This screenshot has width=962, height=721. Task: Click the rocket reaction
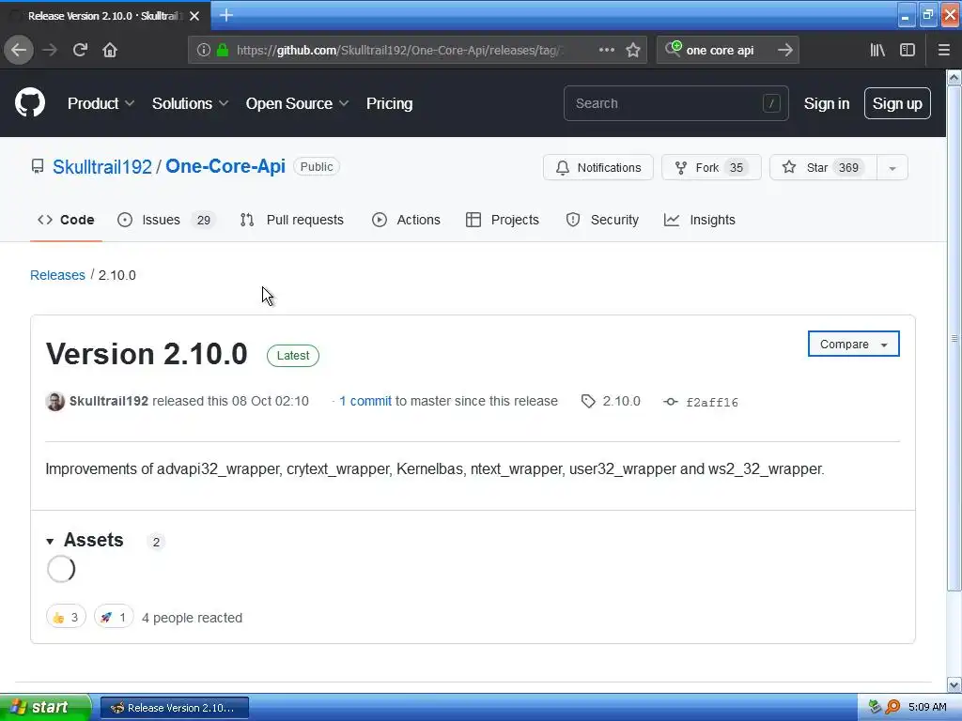pos(114,618)
